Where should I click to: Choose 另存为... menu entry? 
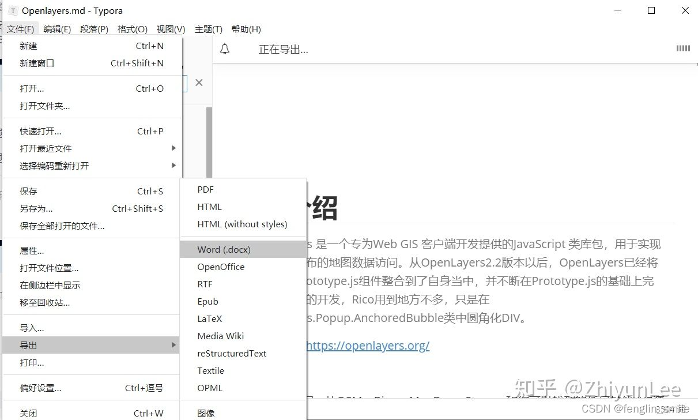coord(92,208)
